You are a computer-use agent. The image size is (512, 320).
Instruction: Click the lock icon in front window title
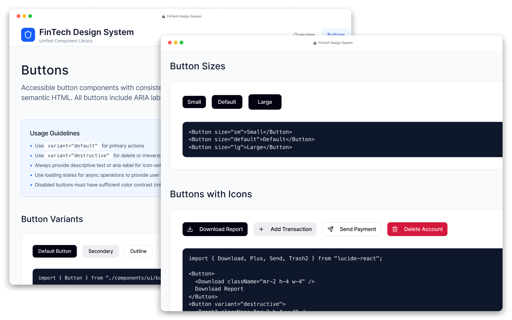(x=315, y=43)
